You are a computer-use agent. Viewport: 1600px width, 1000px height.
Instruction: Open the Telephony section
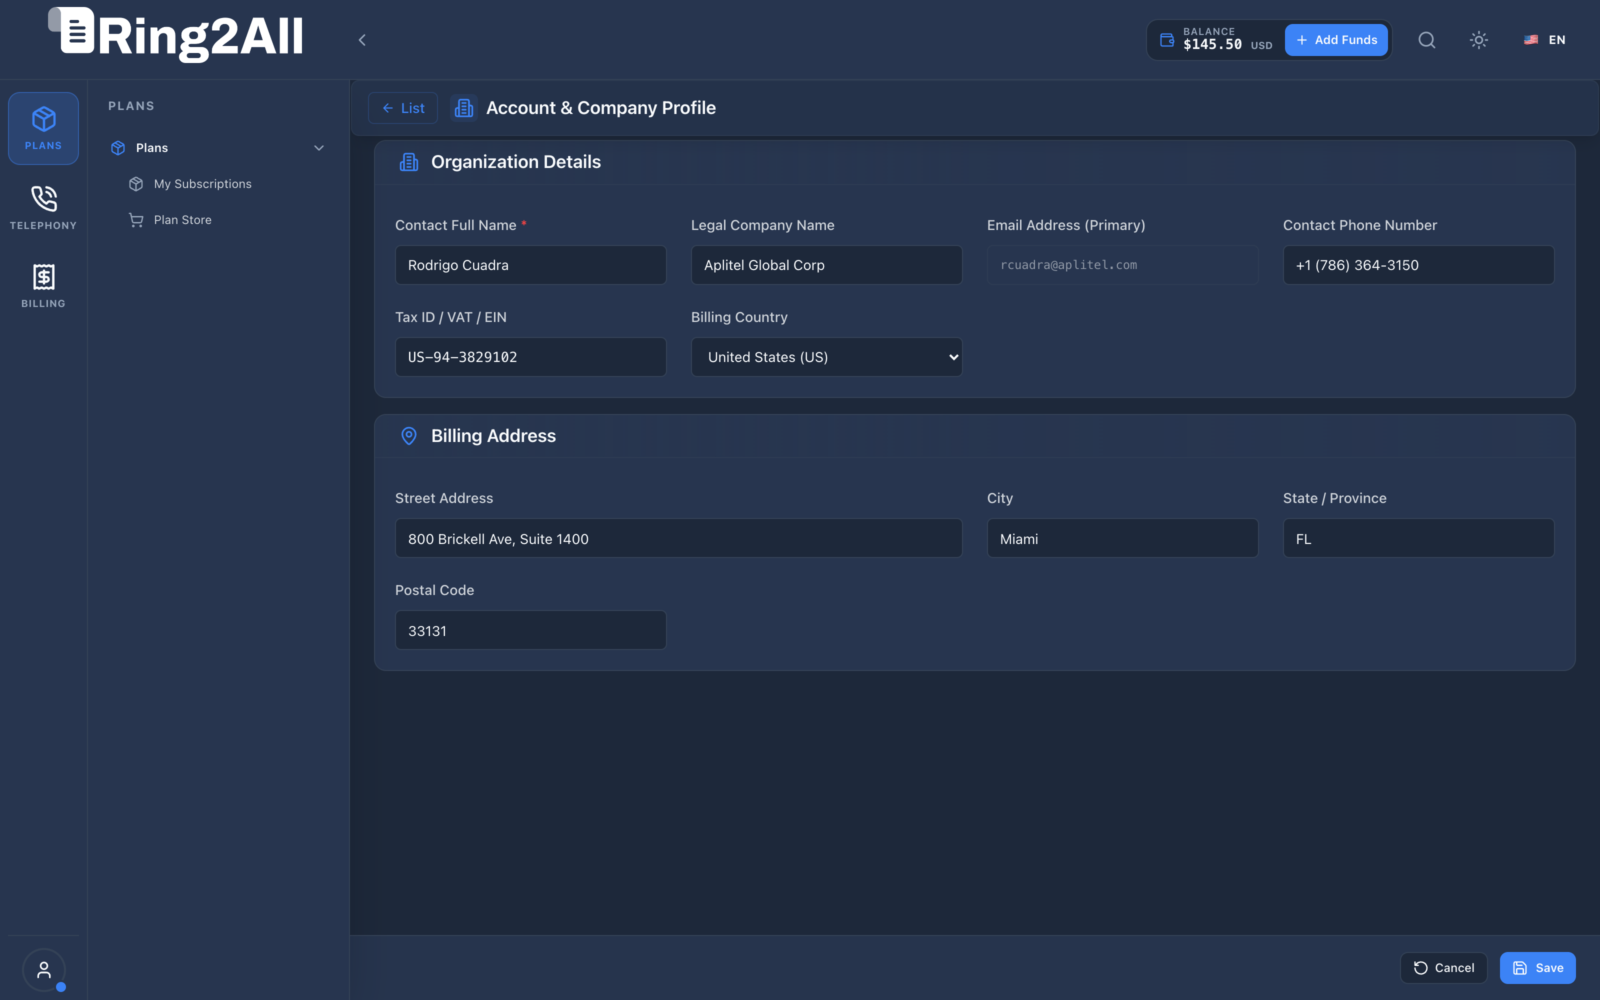coord(43,207)
